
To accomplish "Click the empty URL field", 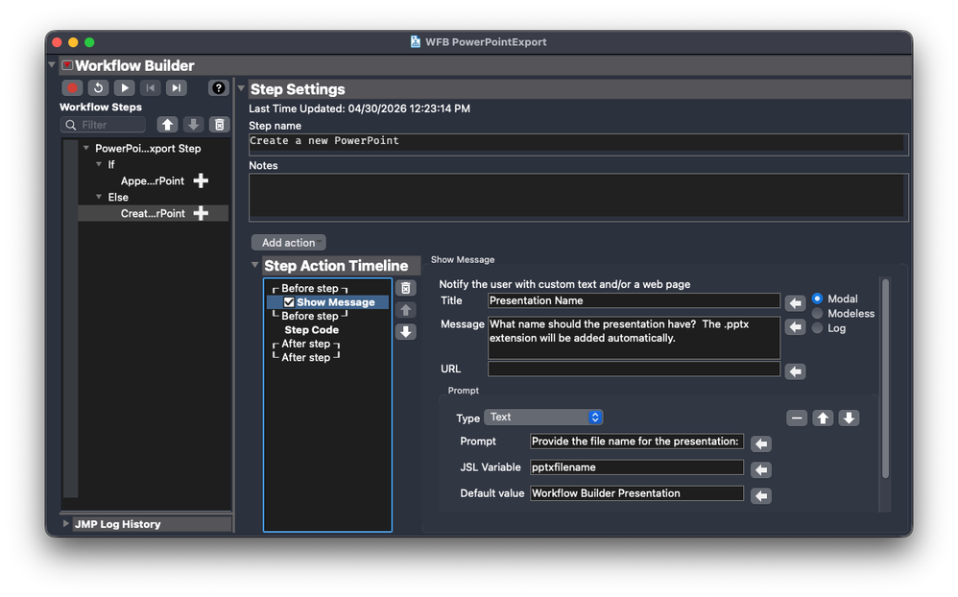I will click(x=634, y=370).
